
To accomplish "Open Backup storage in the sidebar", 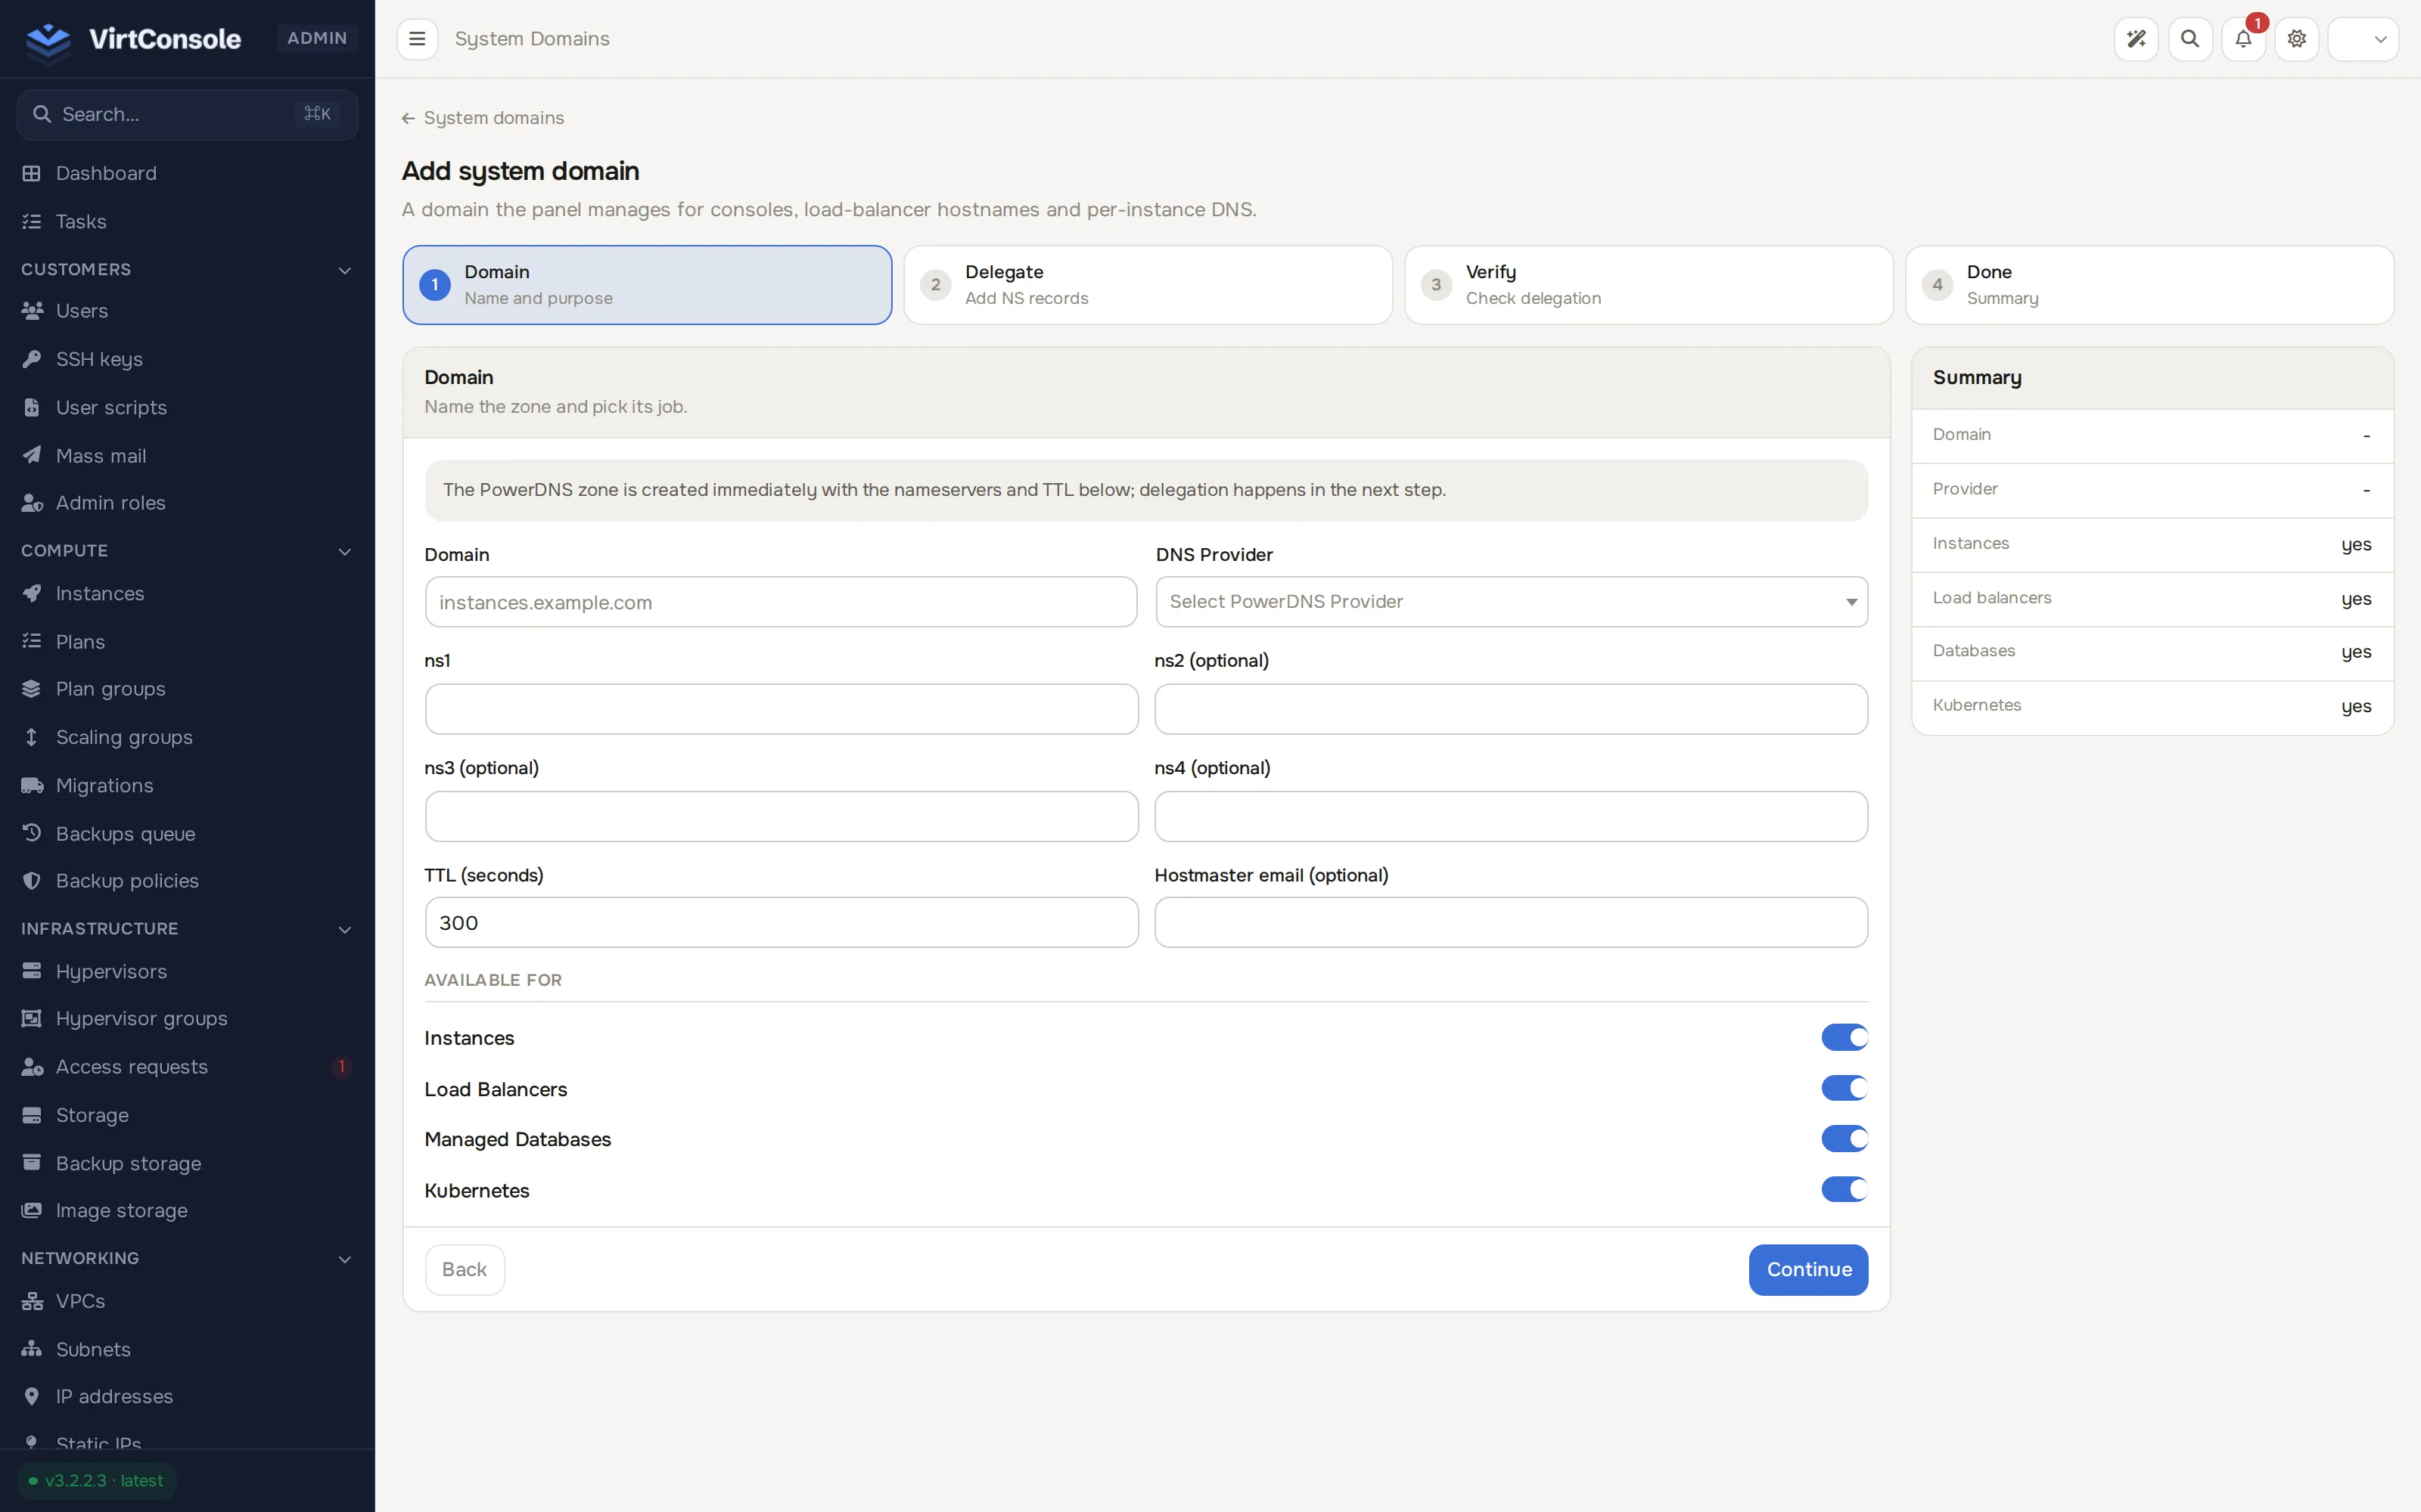I will pos(187,1163).
